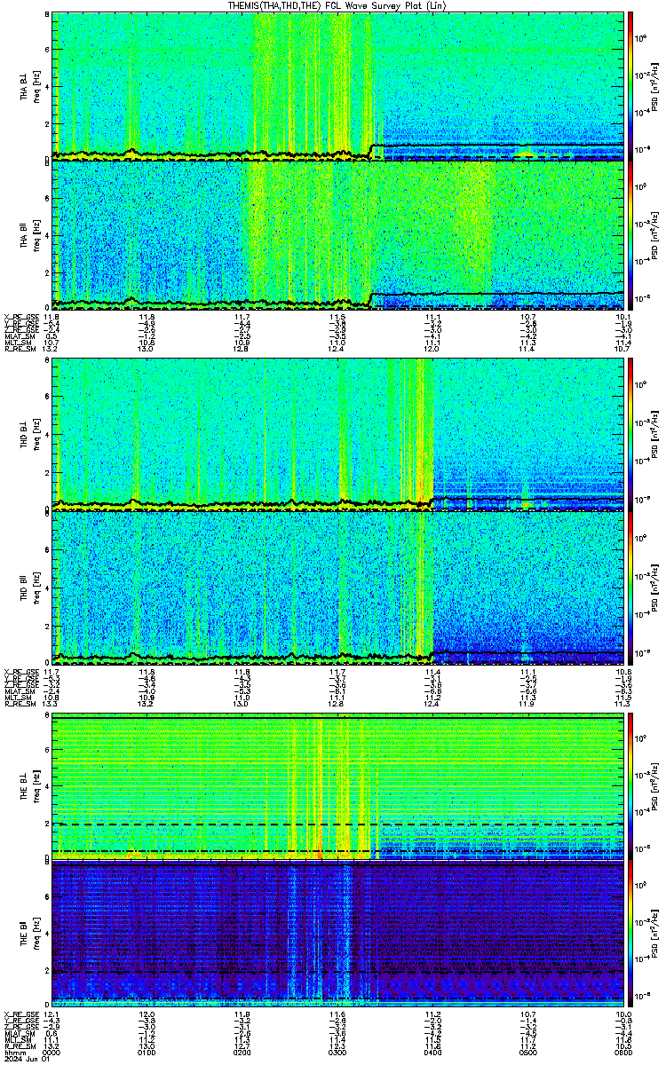666x1065 pixels.
Task: Click the PSD color bar beside THE BII
Action: click(x=631, y=933)
